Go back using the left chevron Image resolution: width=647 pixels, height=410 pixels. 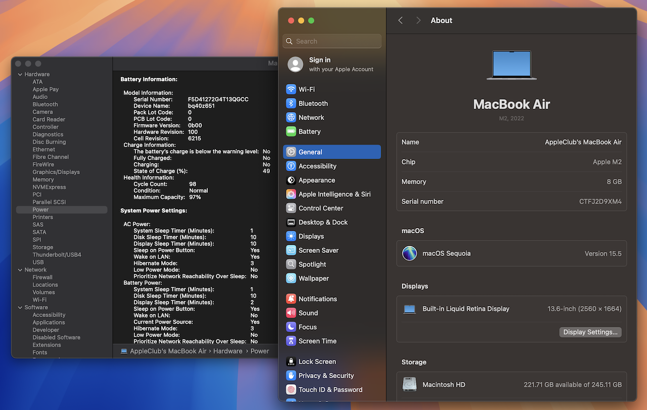pos(400,20)
